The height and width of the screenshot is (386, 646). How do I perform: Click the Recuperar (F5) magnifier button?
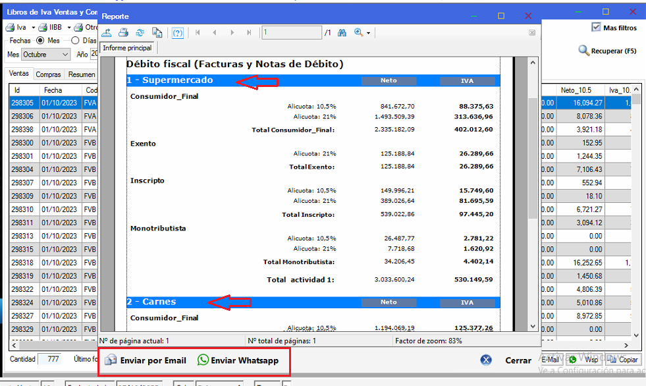[x=607, y=51]
